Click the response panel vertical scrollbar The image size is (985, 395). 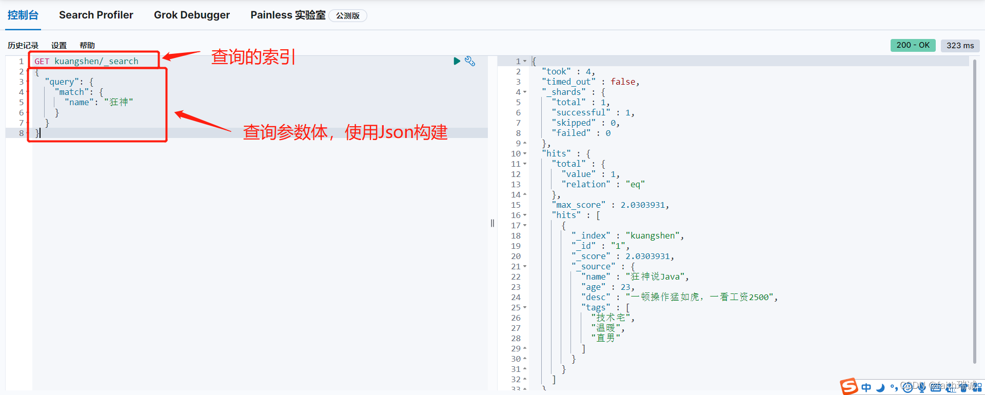(974, 211)
